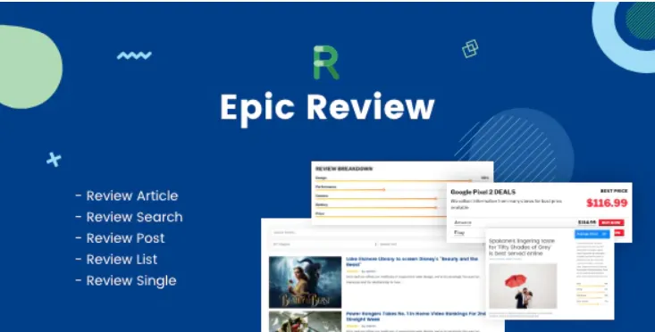The image size is (655, 332).
Task: Click the Power Rangers article thumbnail
Action: (305, 321)
